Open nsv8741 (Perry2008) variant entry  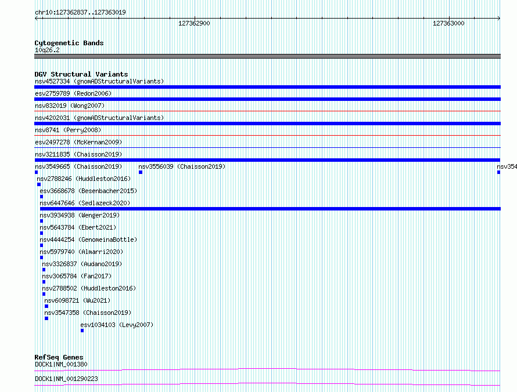click(x=68, y=130)
